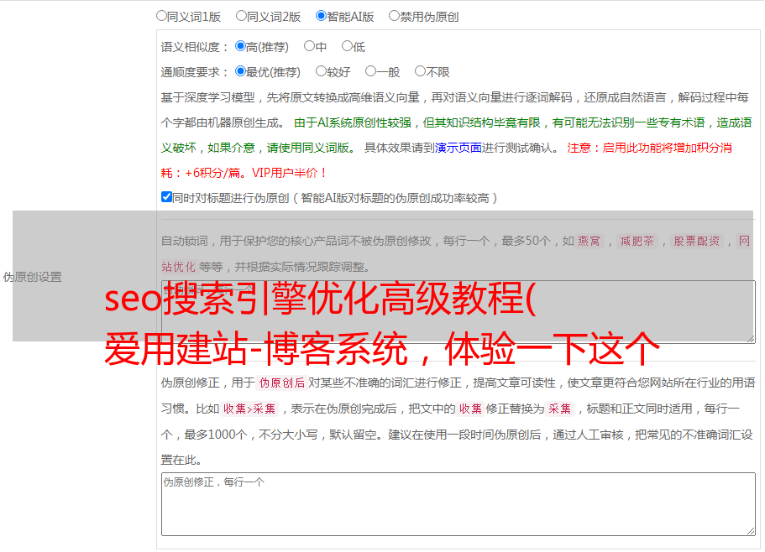Select 禁用伪原创 radio option
765x552 pixels.
pyautogui.click(x=394, y=16)
